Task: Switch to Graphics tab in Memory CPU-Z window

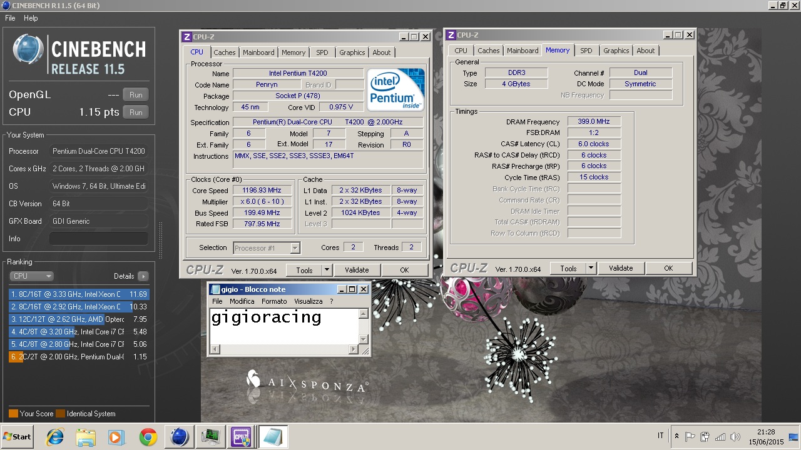Action: click(x=616, y=51)
